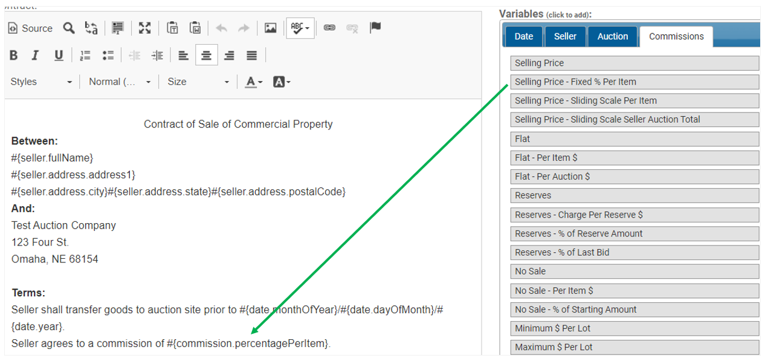Add Reserves - Charge Per Reserve $ variable
The width and height of the screenshot is (765, 364).
pyautogui.click(x=634, y=215)
